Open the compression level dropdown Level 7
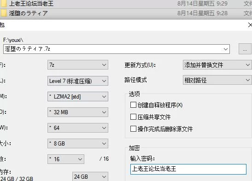252x181 pixels. pos(78,81)
